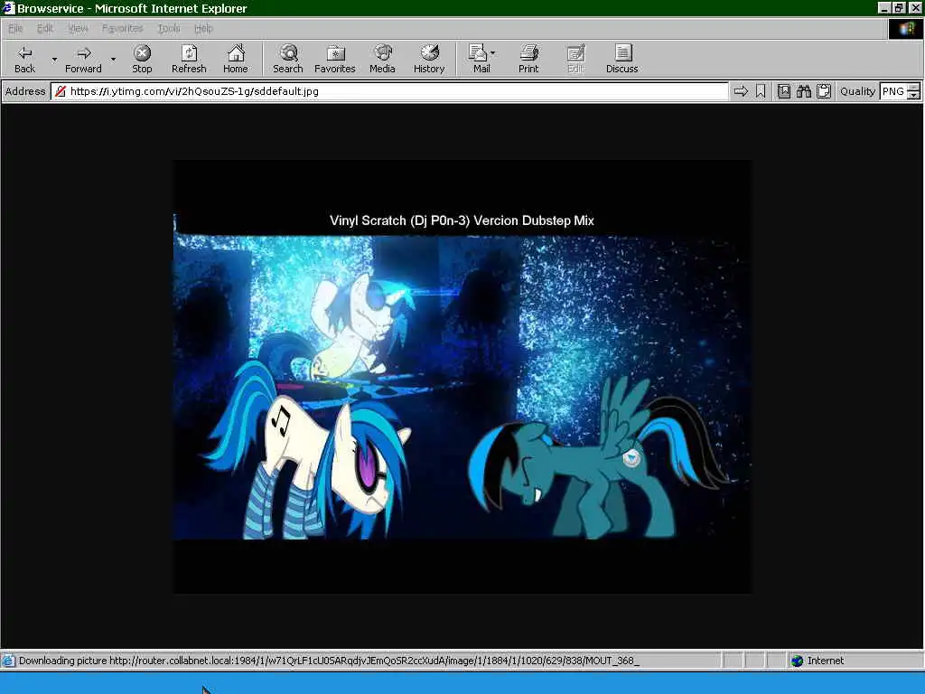Print the current page
925x694 pixels.
(528, 59)
